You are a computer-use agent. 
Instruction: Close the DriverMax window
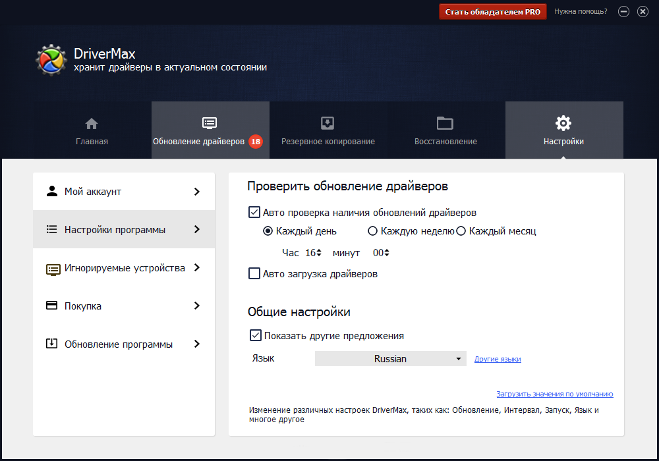pyautogui.click(x=643, y=12)
